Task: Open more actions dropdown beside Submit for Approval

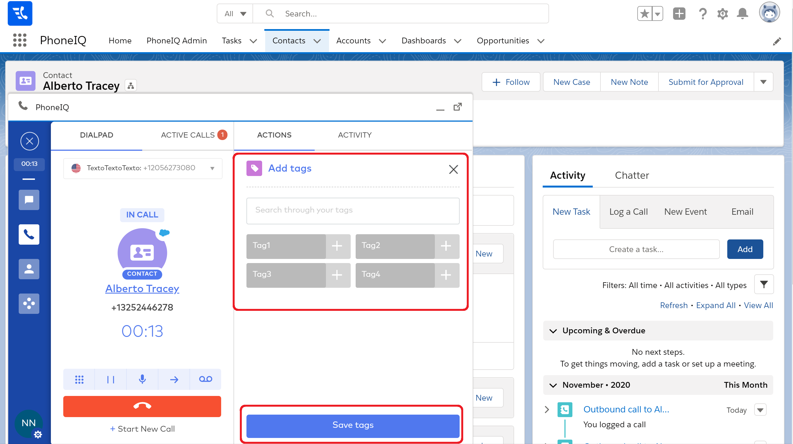Action: pos(763,82)
